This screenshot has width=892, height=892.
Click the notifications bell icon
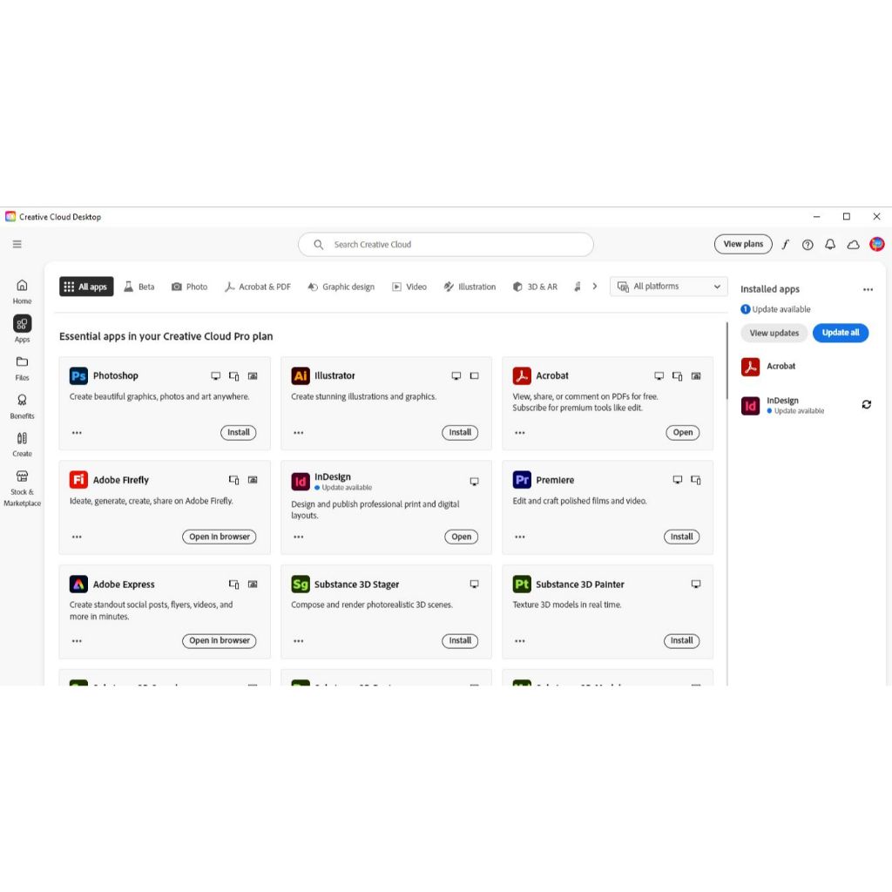click(830, 245)
